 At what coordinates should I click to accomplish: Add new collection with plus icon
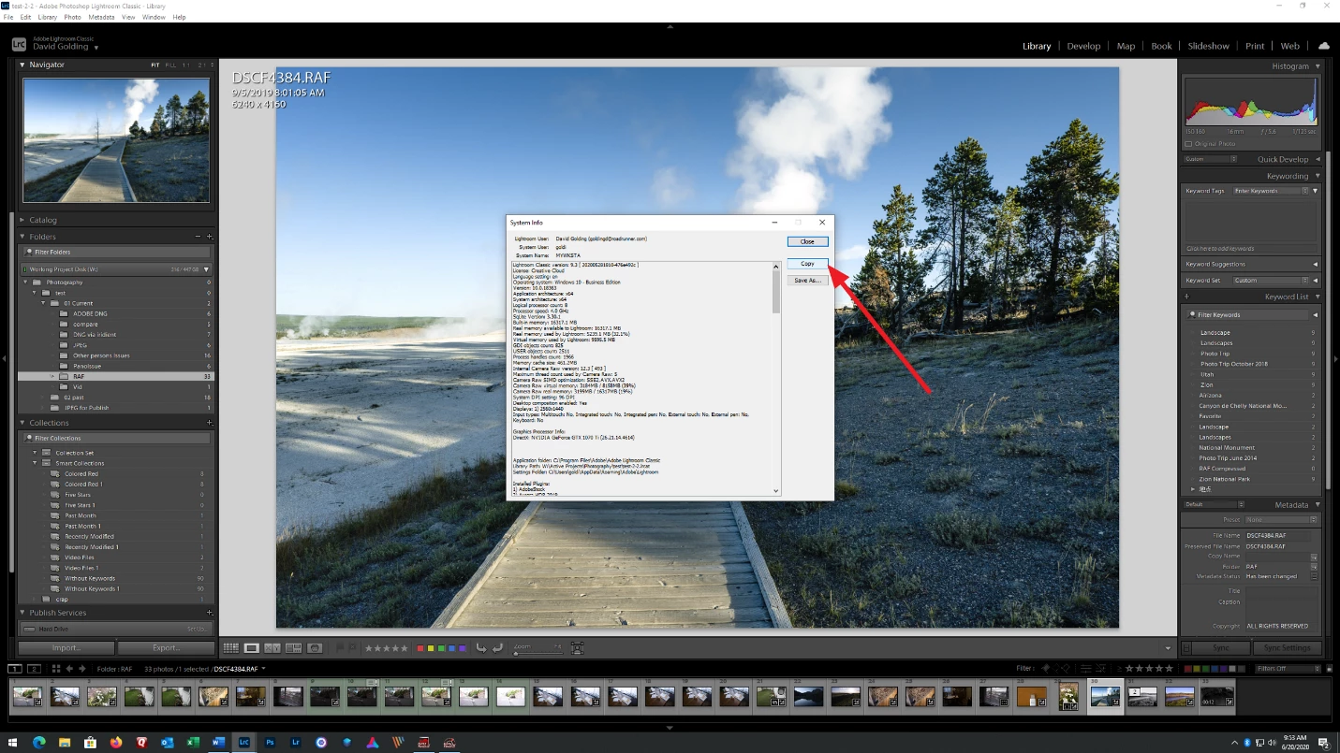click(x=210, y=423)
